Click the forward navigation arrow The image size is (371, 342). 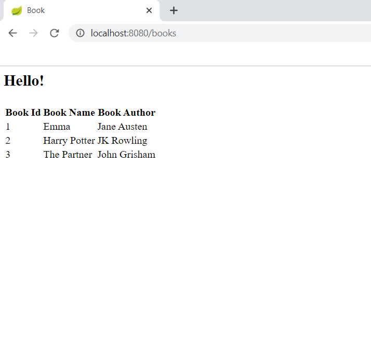(33, 33)
